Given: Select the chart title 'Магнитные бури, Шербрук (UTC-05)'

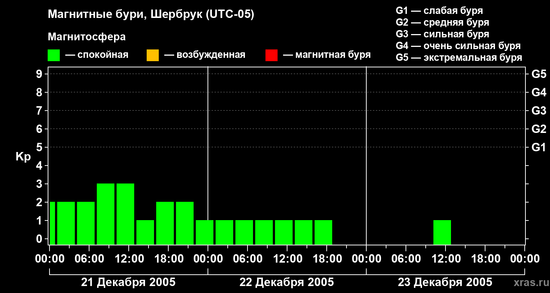Looking at the screenshot, I should (151, 15).
